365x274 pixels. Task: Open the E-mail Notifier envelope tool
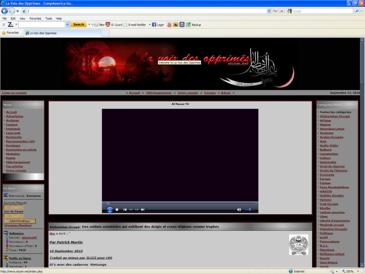(x=135, y=25)
